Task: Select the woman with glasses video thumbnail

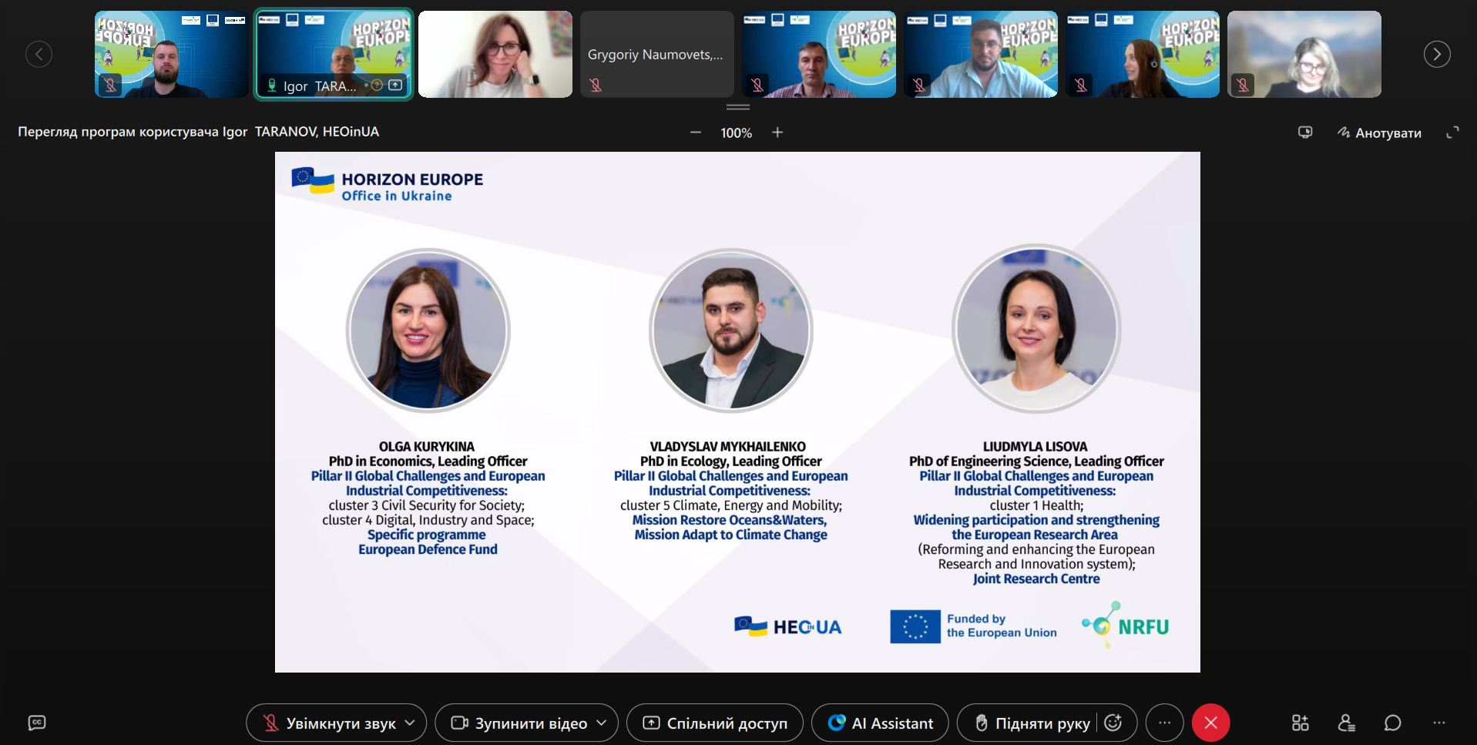Action: tap(495, 54)
